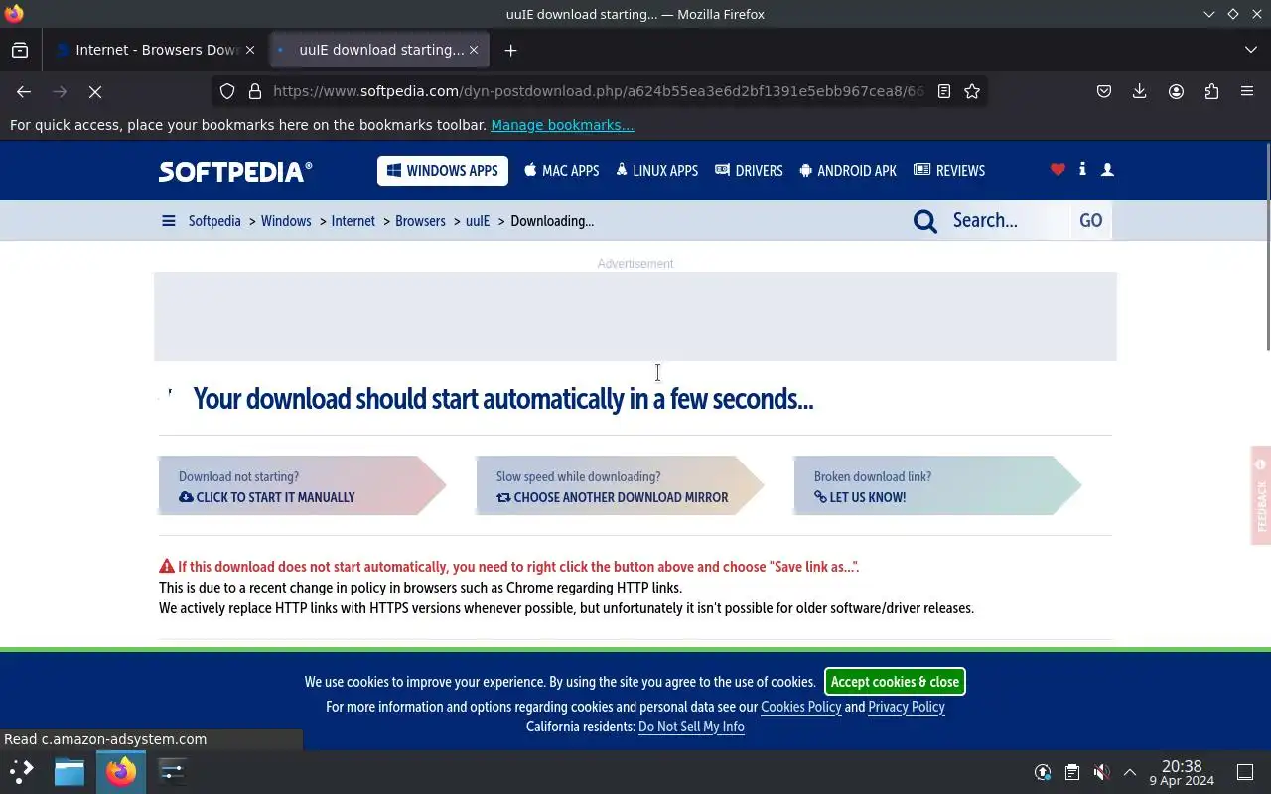The width and height of the screenshot is (1271, 794).
Task: Open the Cookies Policy link
Action: click(x=800, y=707)
